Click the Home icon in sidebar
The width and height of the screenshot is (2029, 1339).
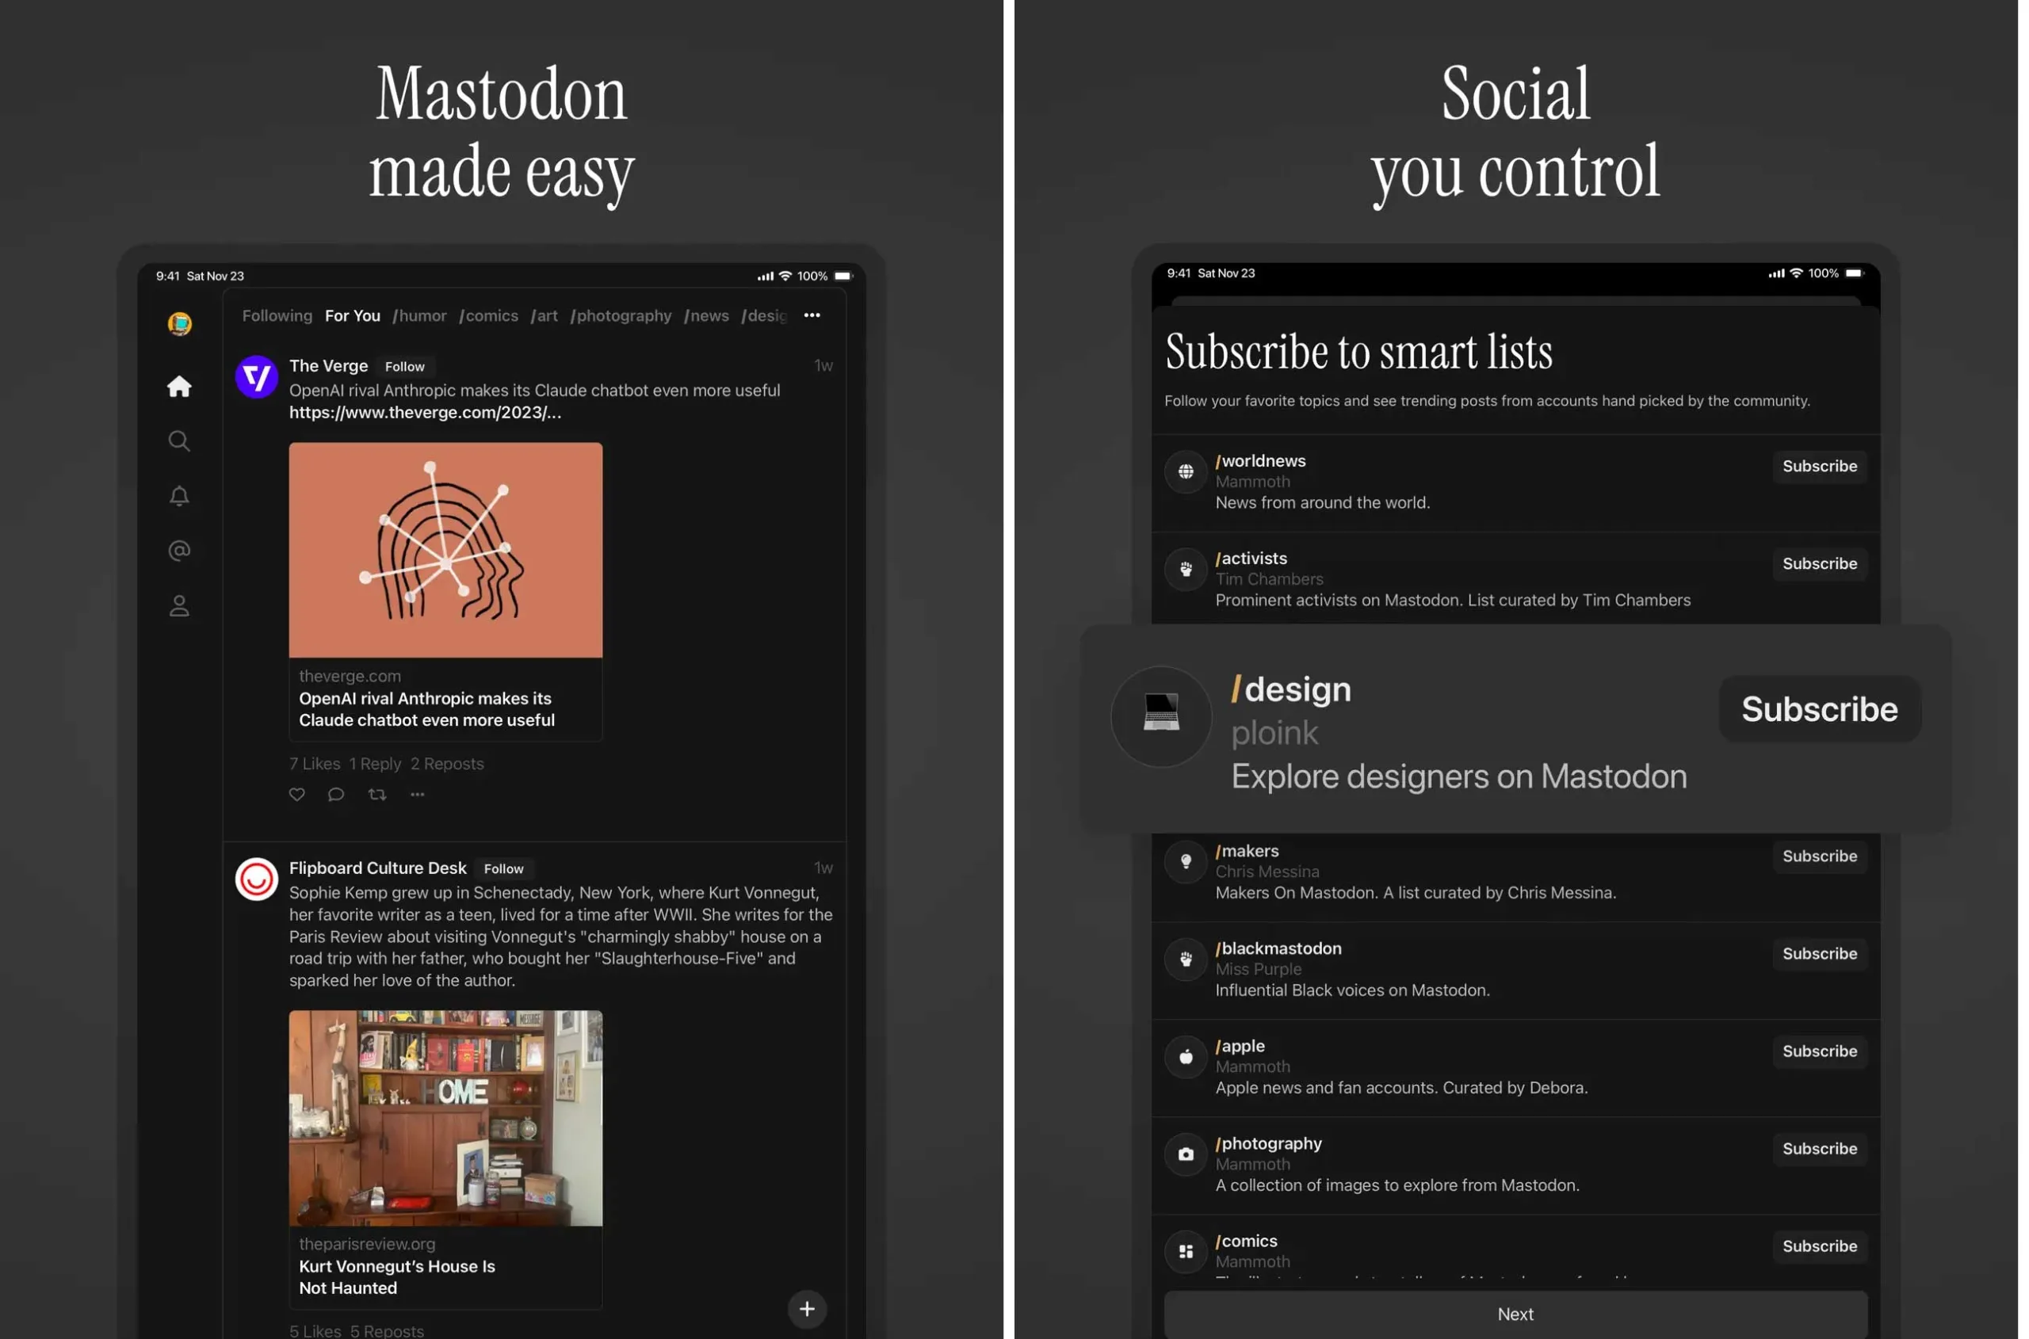(x=178, y=386)
